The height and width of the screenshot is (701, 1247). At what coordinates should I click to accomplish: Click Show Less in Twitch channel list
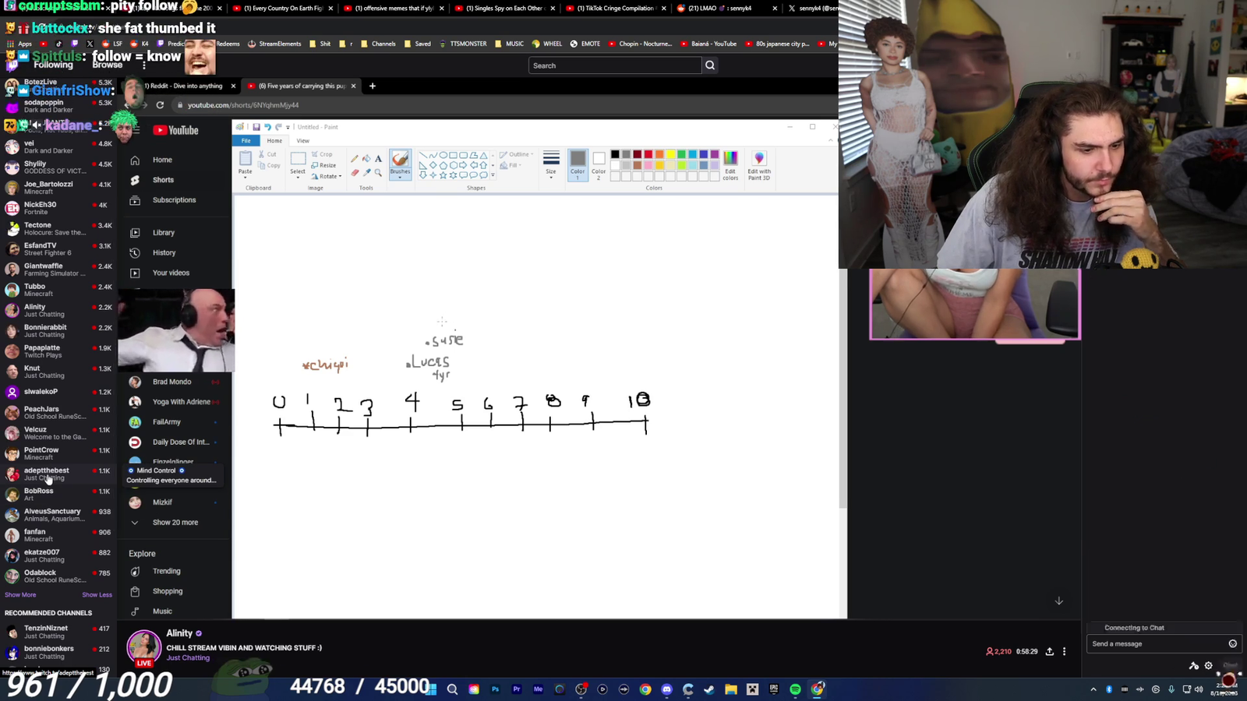[x=97, y=595]
